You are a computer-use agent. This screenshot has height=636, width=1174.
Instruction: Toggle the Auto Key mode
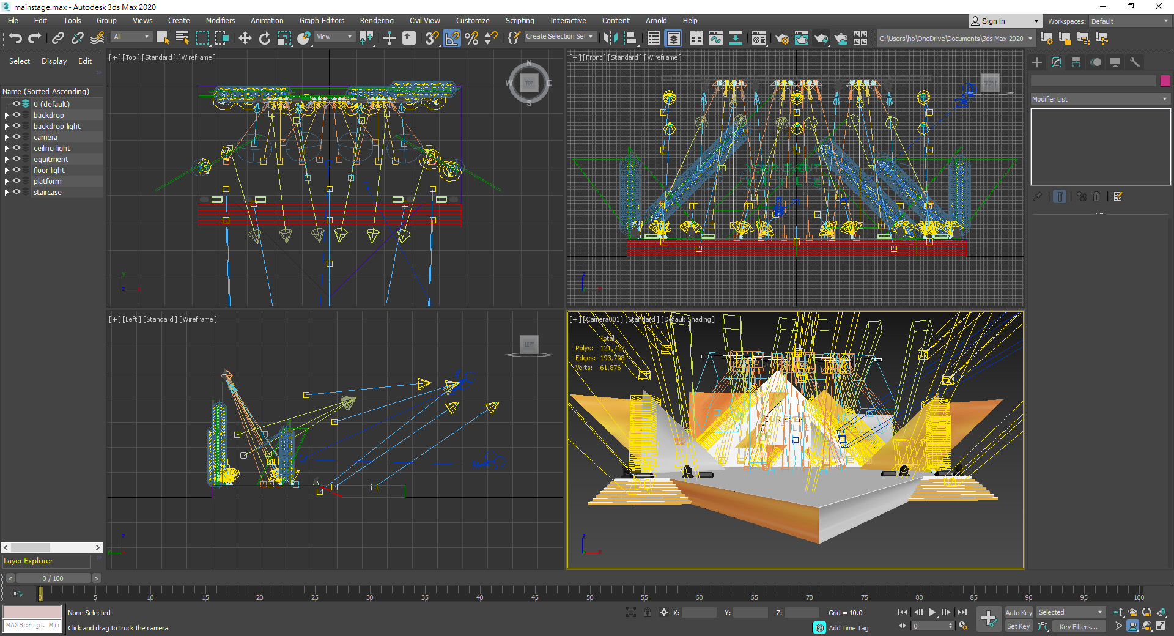click(1018, 612)
